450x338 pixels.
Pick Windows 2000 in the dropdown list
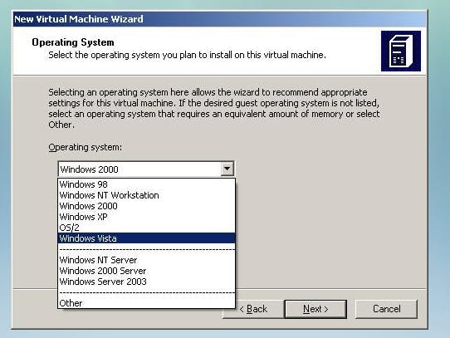[x=146, y=206]
